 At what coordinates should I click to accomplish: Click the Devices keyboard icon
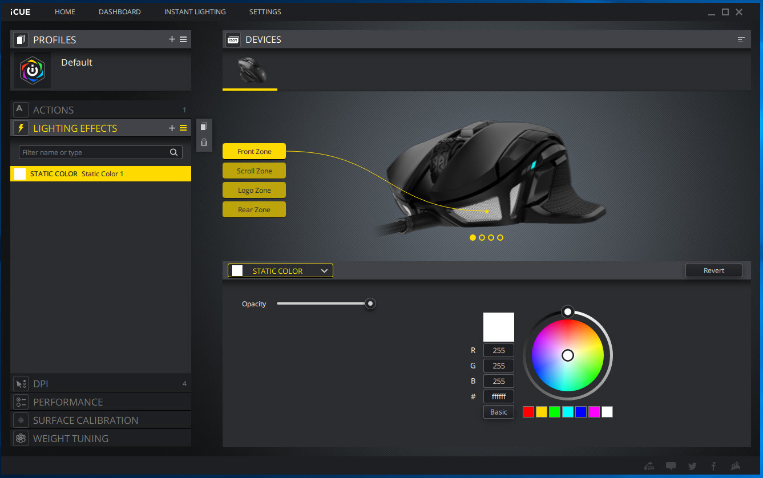(x=233, y=39)
